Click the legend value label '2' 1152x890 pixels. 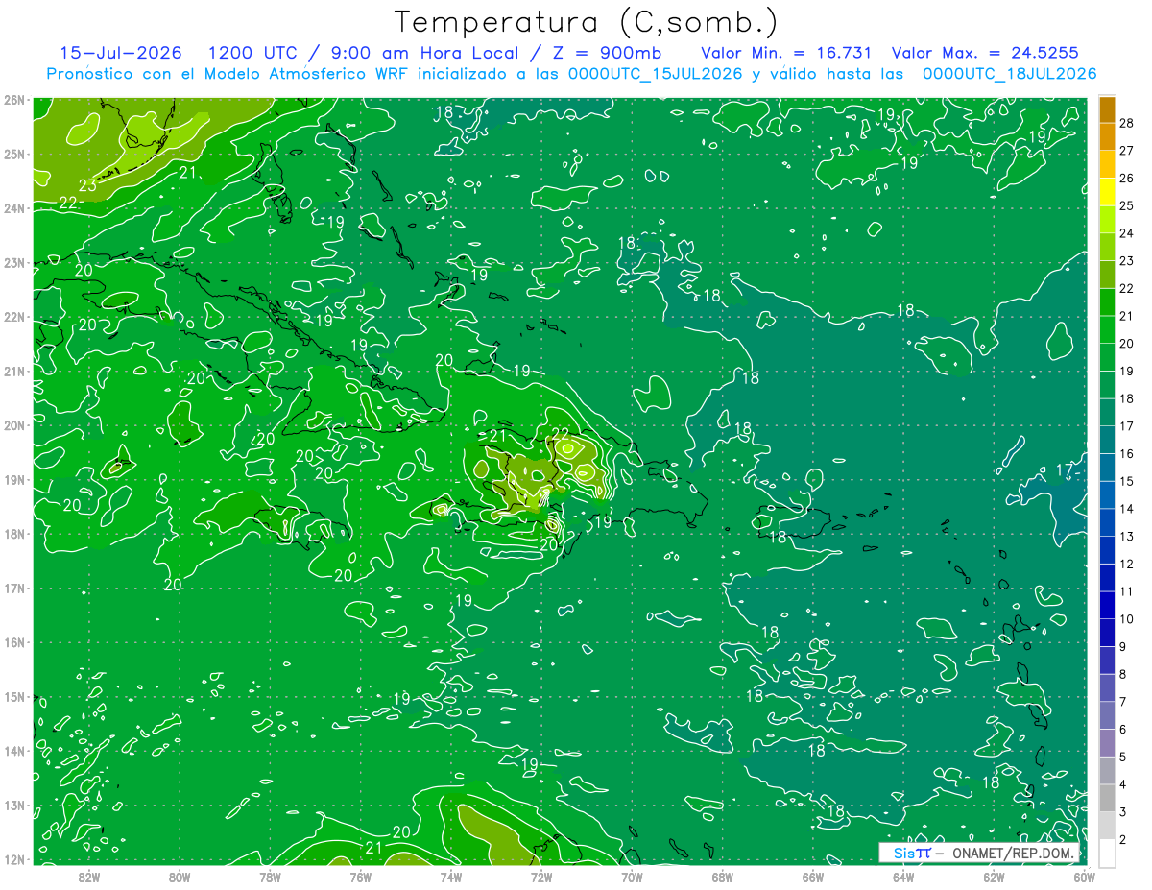tap(1123, 839)
